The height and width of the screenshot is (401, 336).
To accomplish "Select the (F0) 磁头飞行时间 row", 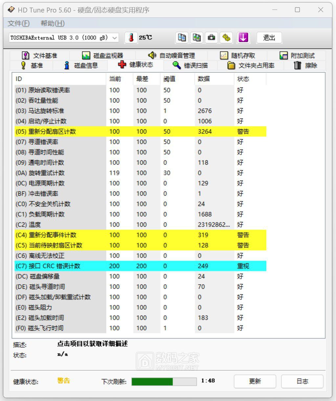I will pyautogui.click(x=140, y=328).
